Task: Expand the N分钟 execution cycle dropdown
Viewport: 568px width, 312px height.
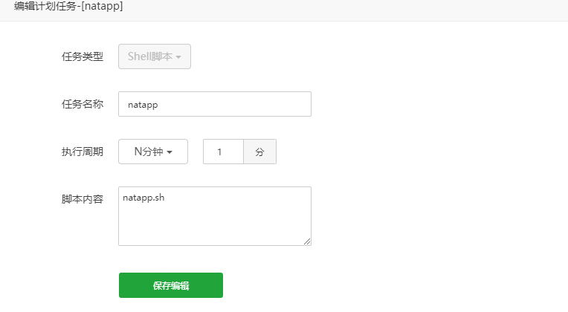Action: click(153, 152)
